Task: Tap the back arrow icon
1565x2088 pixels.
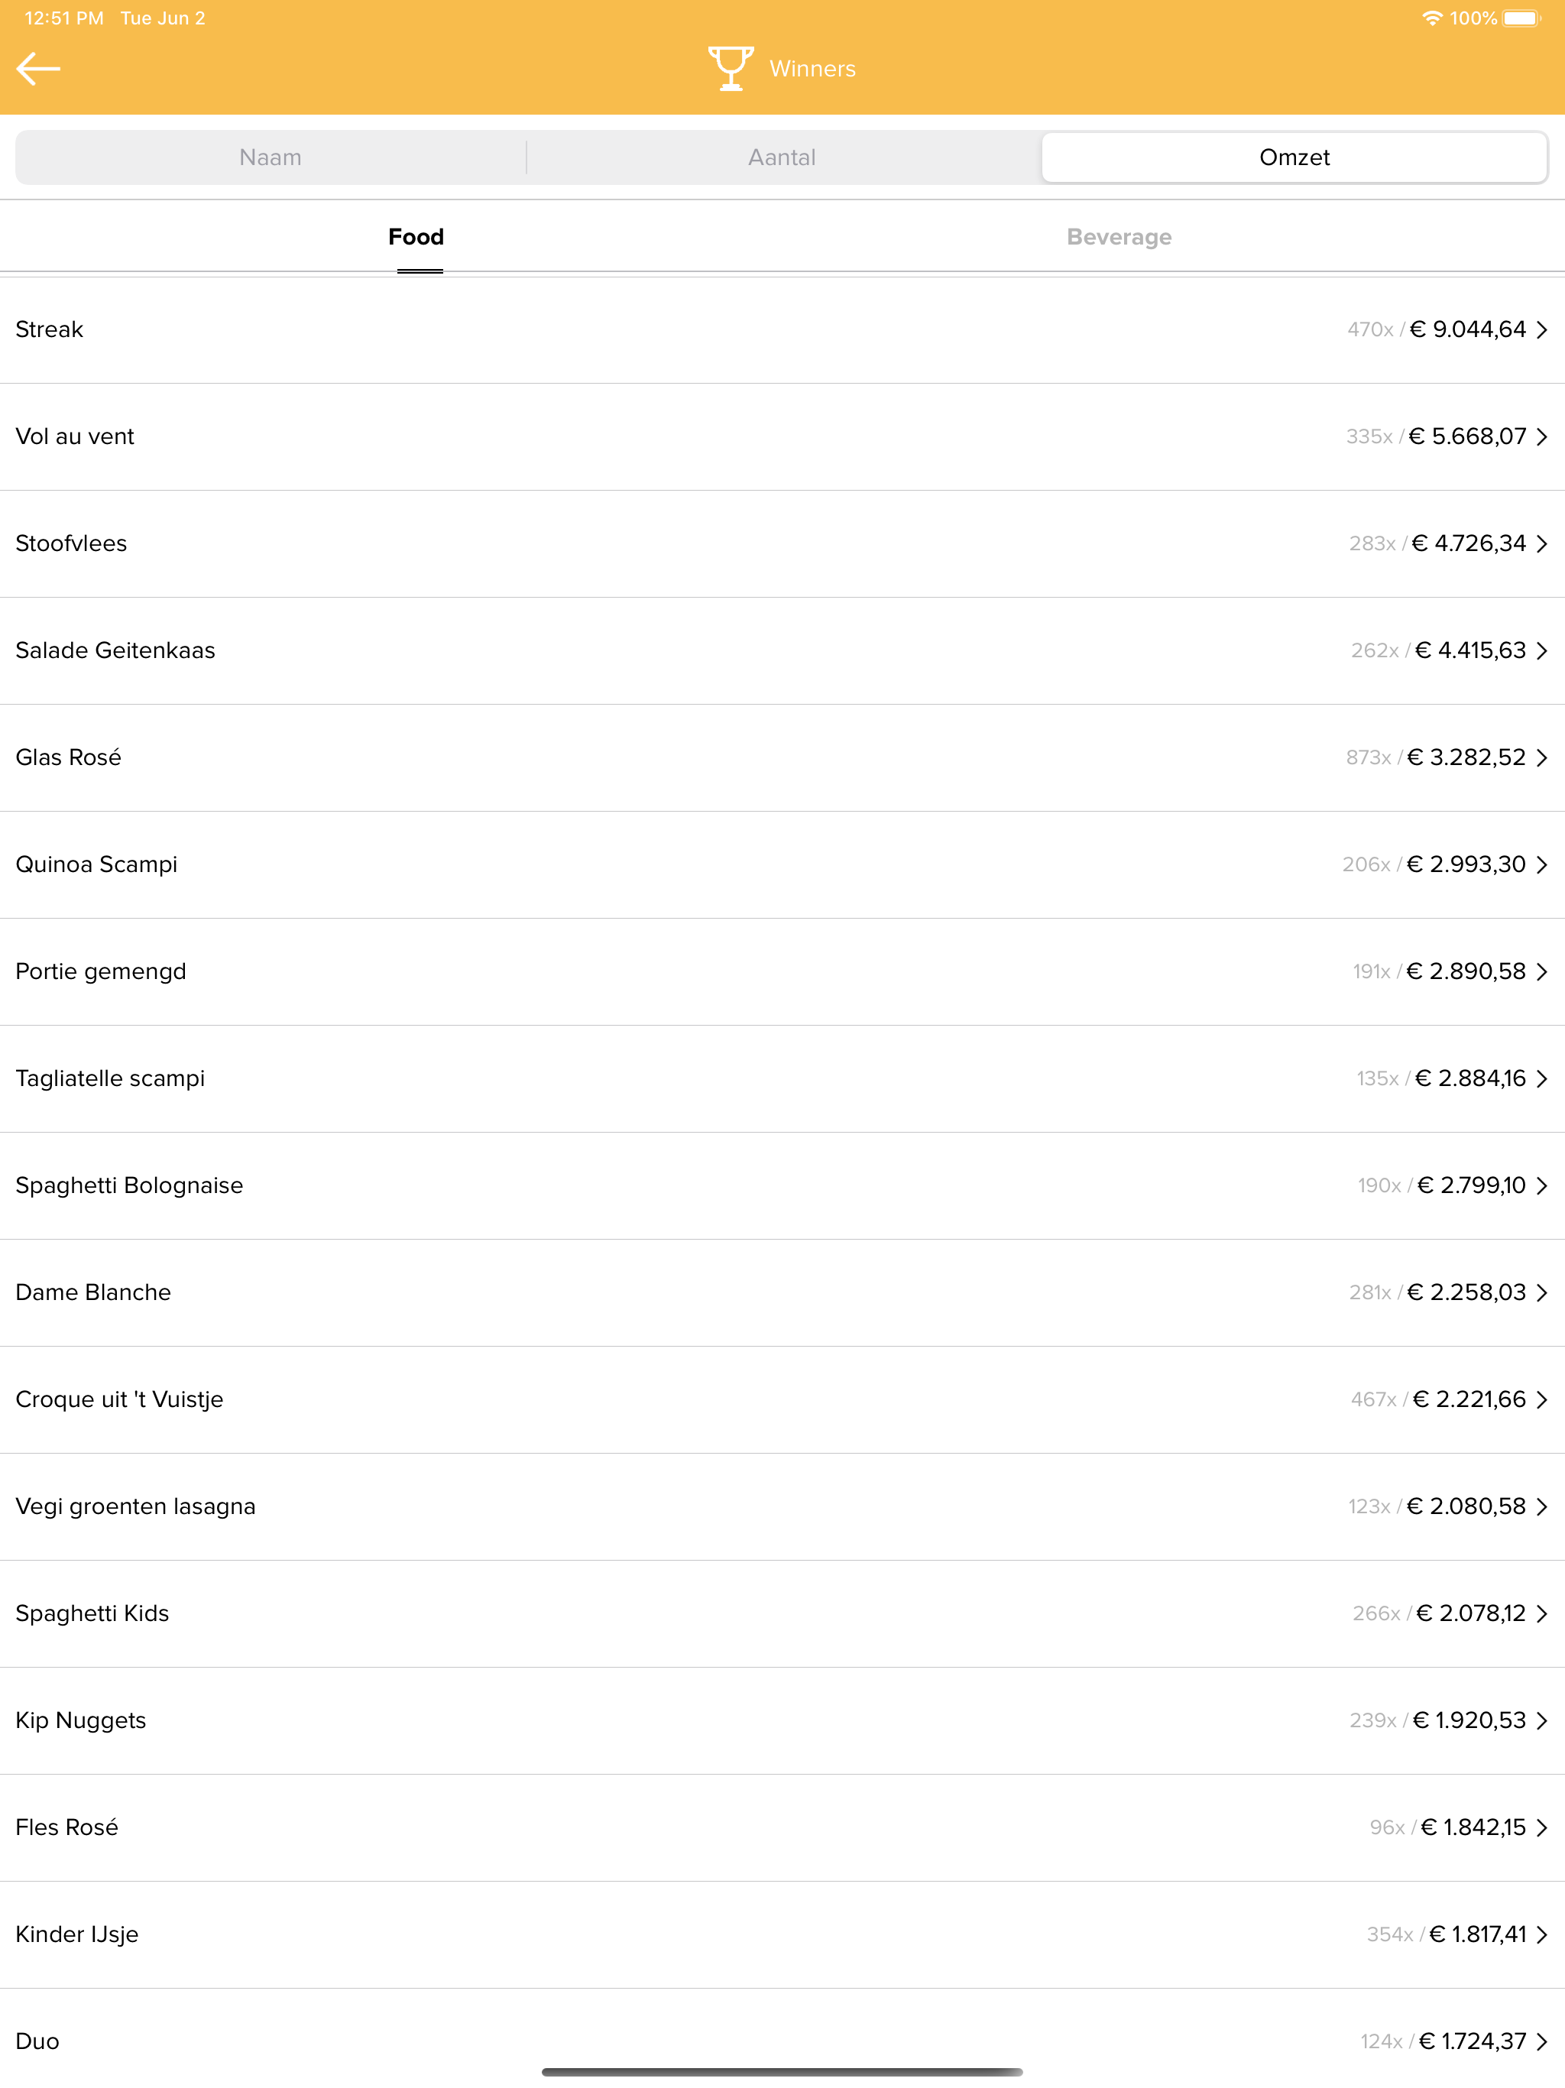Action: tap(39, 69)
